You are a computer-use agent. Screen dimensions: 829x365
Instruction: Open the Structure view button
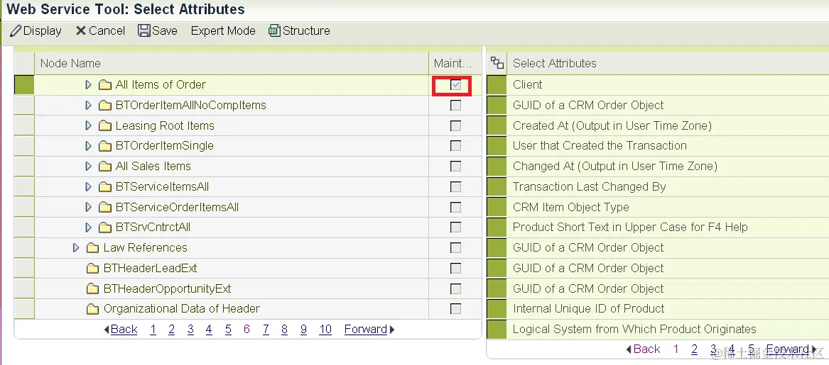click(299, 30)
